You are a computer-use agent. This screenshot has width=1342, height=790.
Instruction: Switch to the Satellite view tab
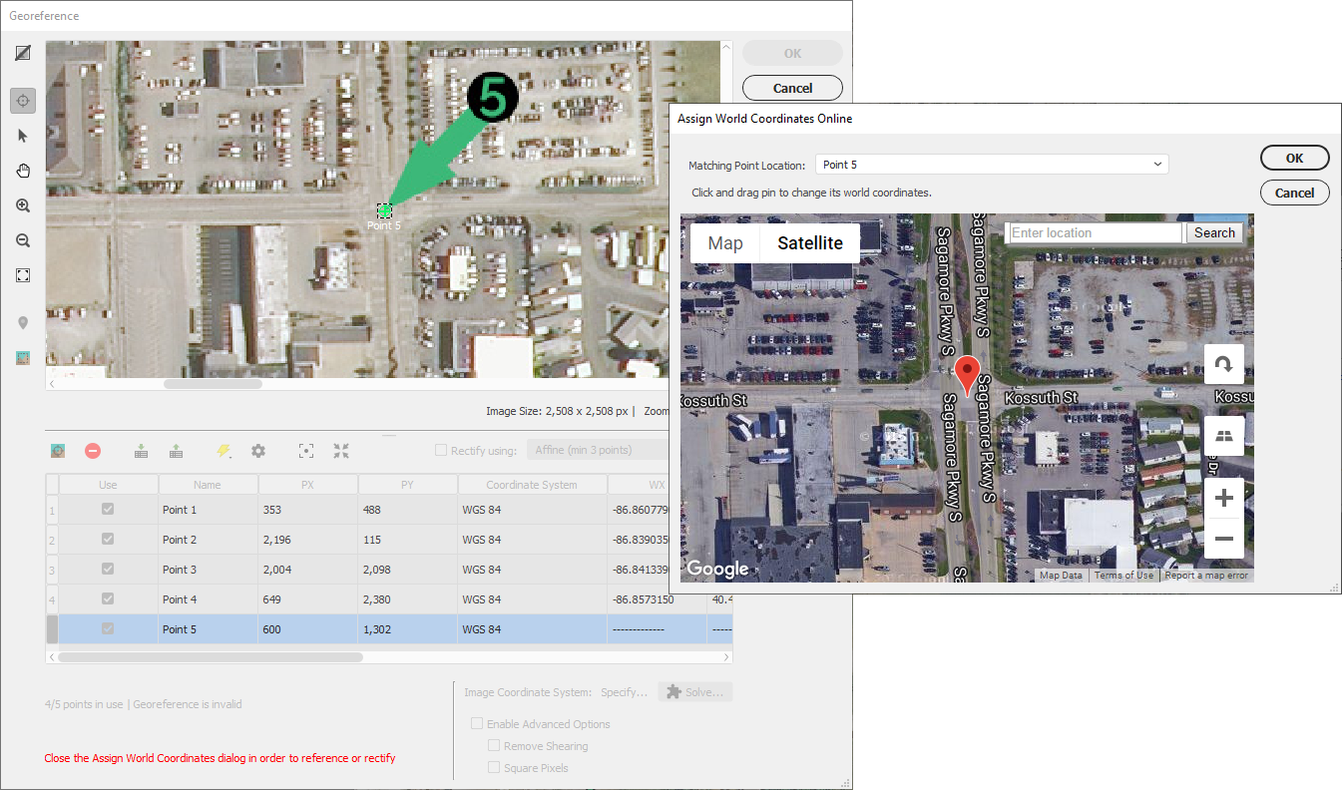pos(810,243)
